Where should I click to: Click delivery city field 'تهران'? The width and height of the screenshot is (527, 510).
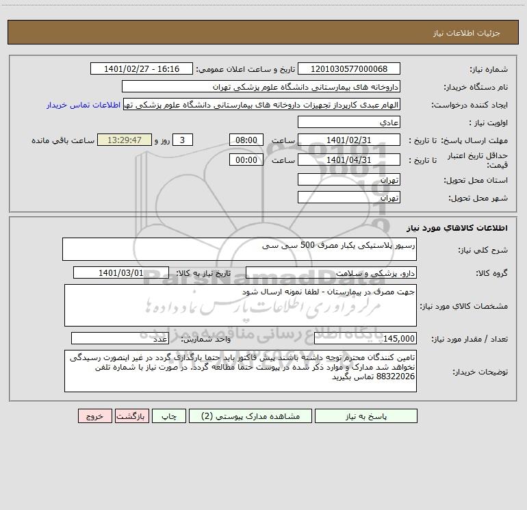349,197
